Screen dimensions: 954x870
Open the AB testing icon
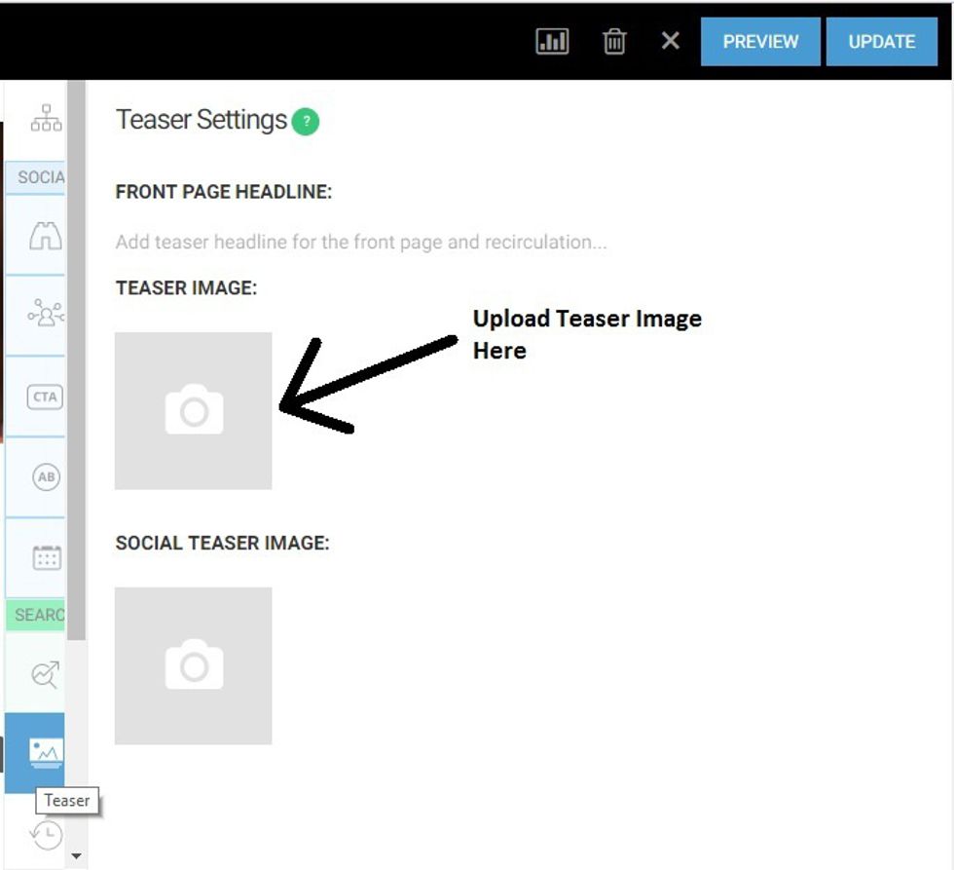(x=46, y=477)
